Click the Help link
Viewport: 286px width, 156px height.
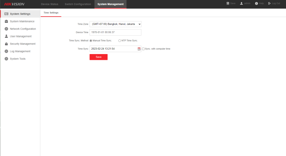261,3
